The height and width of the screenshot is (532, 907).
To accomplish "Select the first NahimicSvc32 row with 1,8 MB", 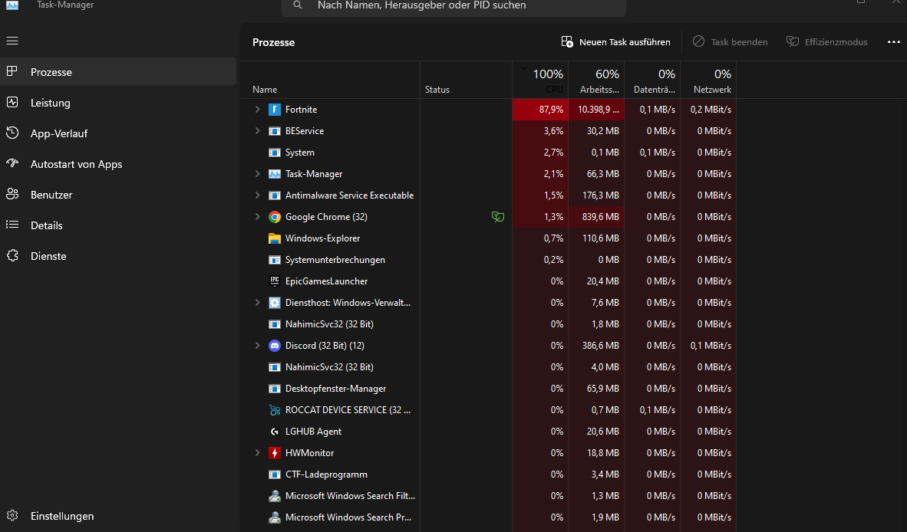I will 488,324.
